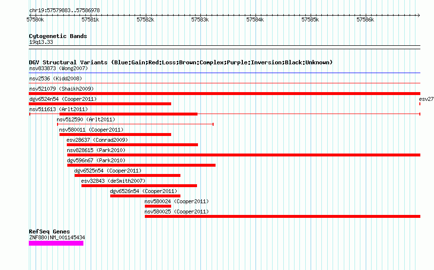434x270 pixels.
Task: Select the red dgv6526n54 variant bar
Action: point(145,196)
